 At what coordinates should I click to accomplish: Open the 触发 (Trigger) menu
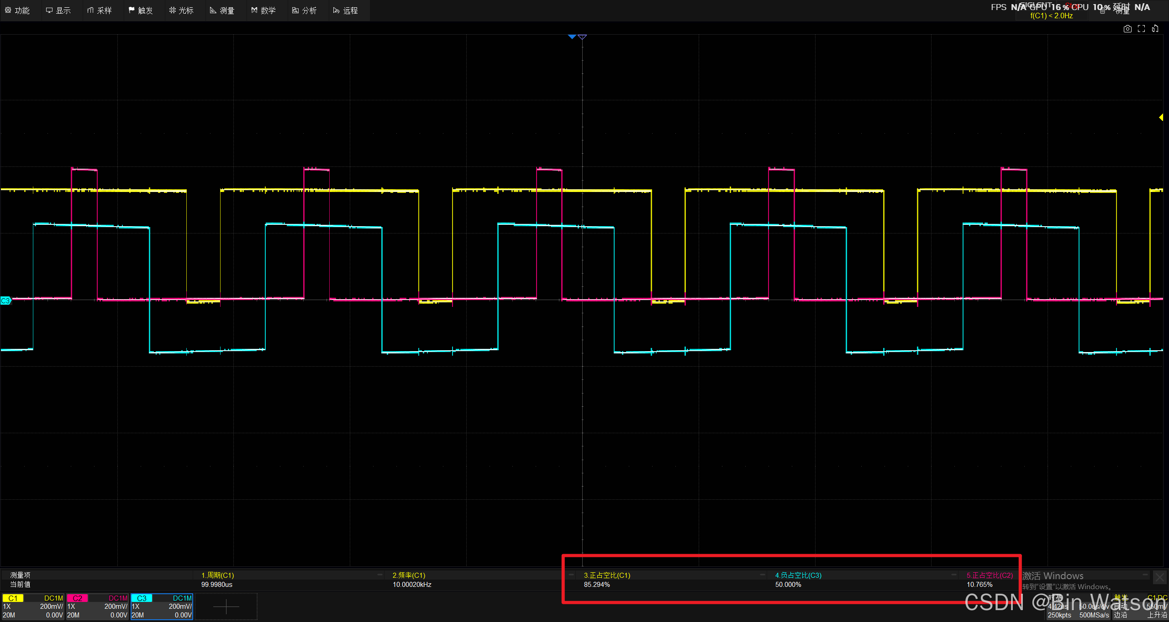click(141, 10)
